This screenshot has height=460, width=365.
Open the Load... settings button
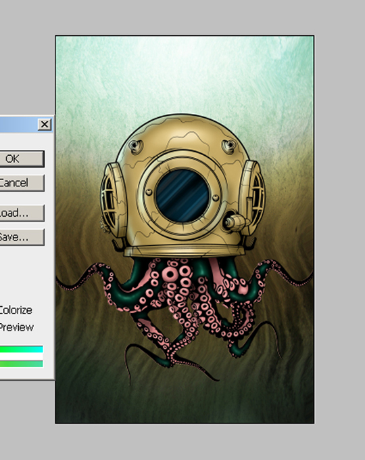[22, 213]
